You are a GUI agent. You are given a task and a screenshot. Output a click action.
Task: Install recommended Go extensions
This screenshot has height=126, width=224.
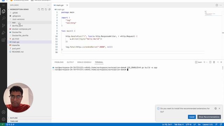[x=192, y=117]
